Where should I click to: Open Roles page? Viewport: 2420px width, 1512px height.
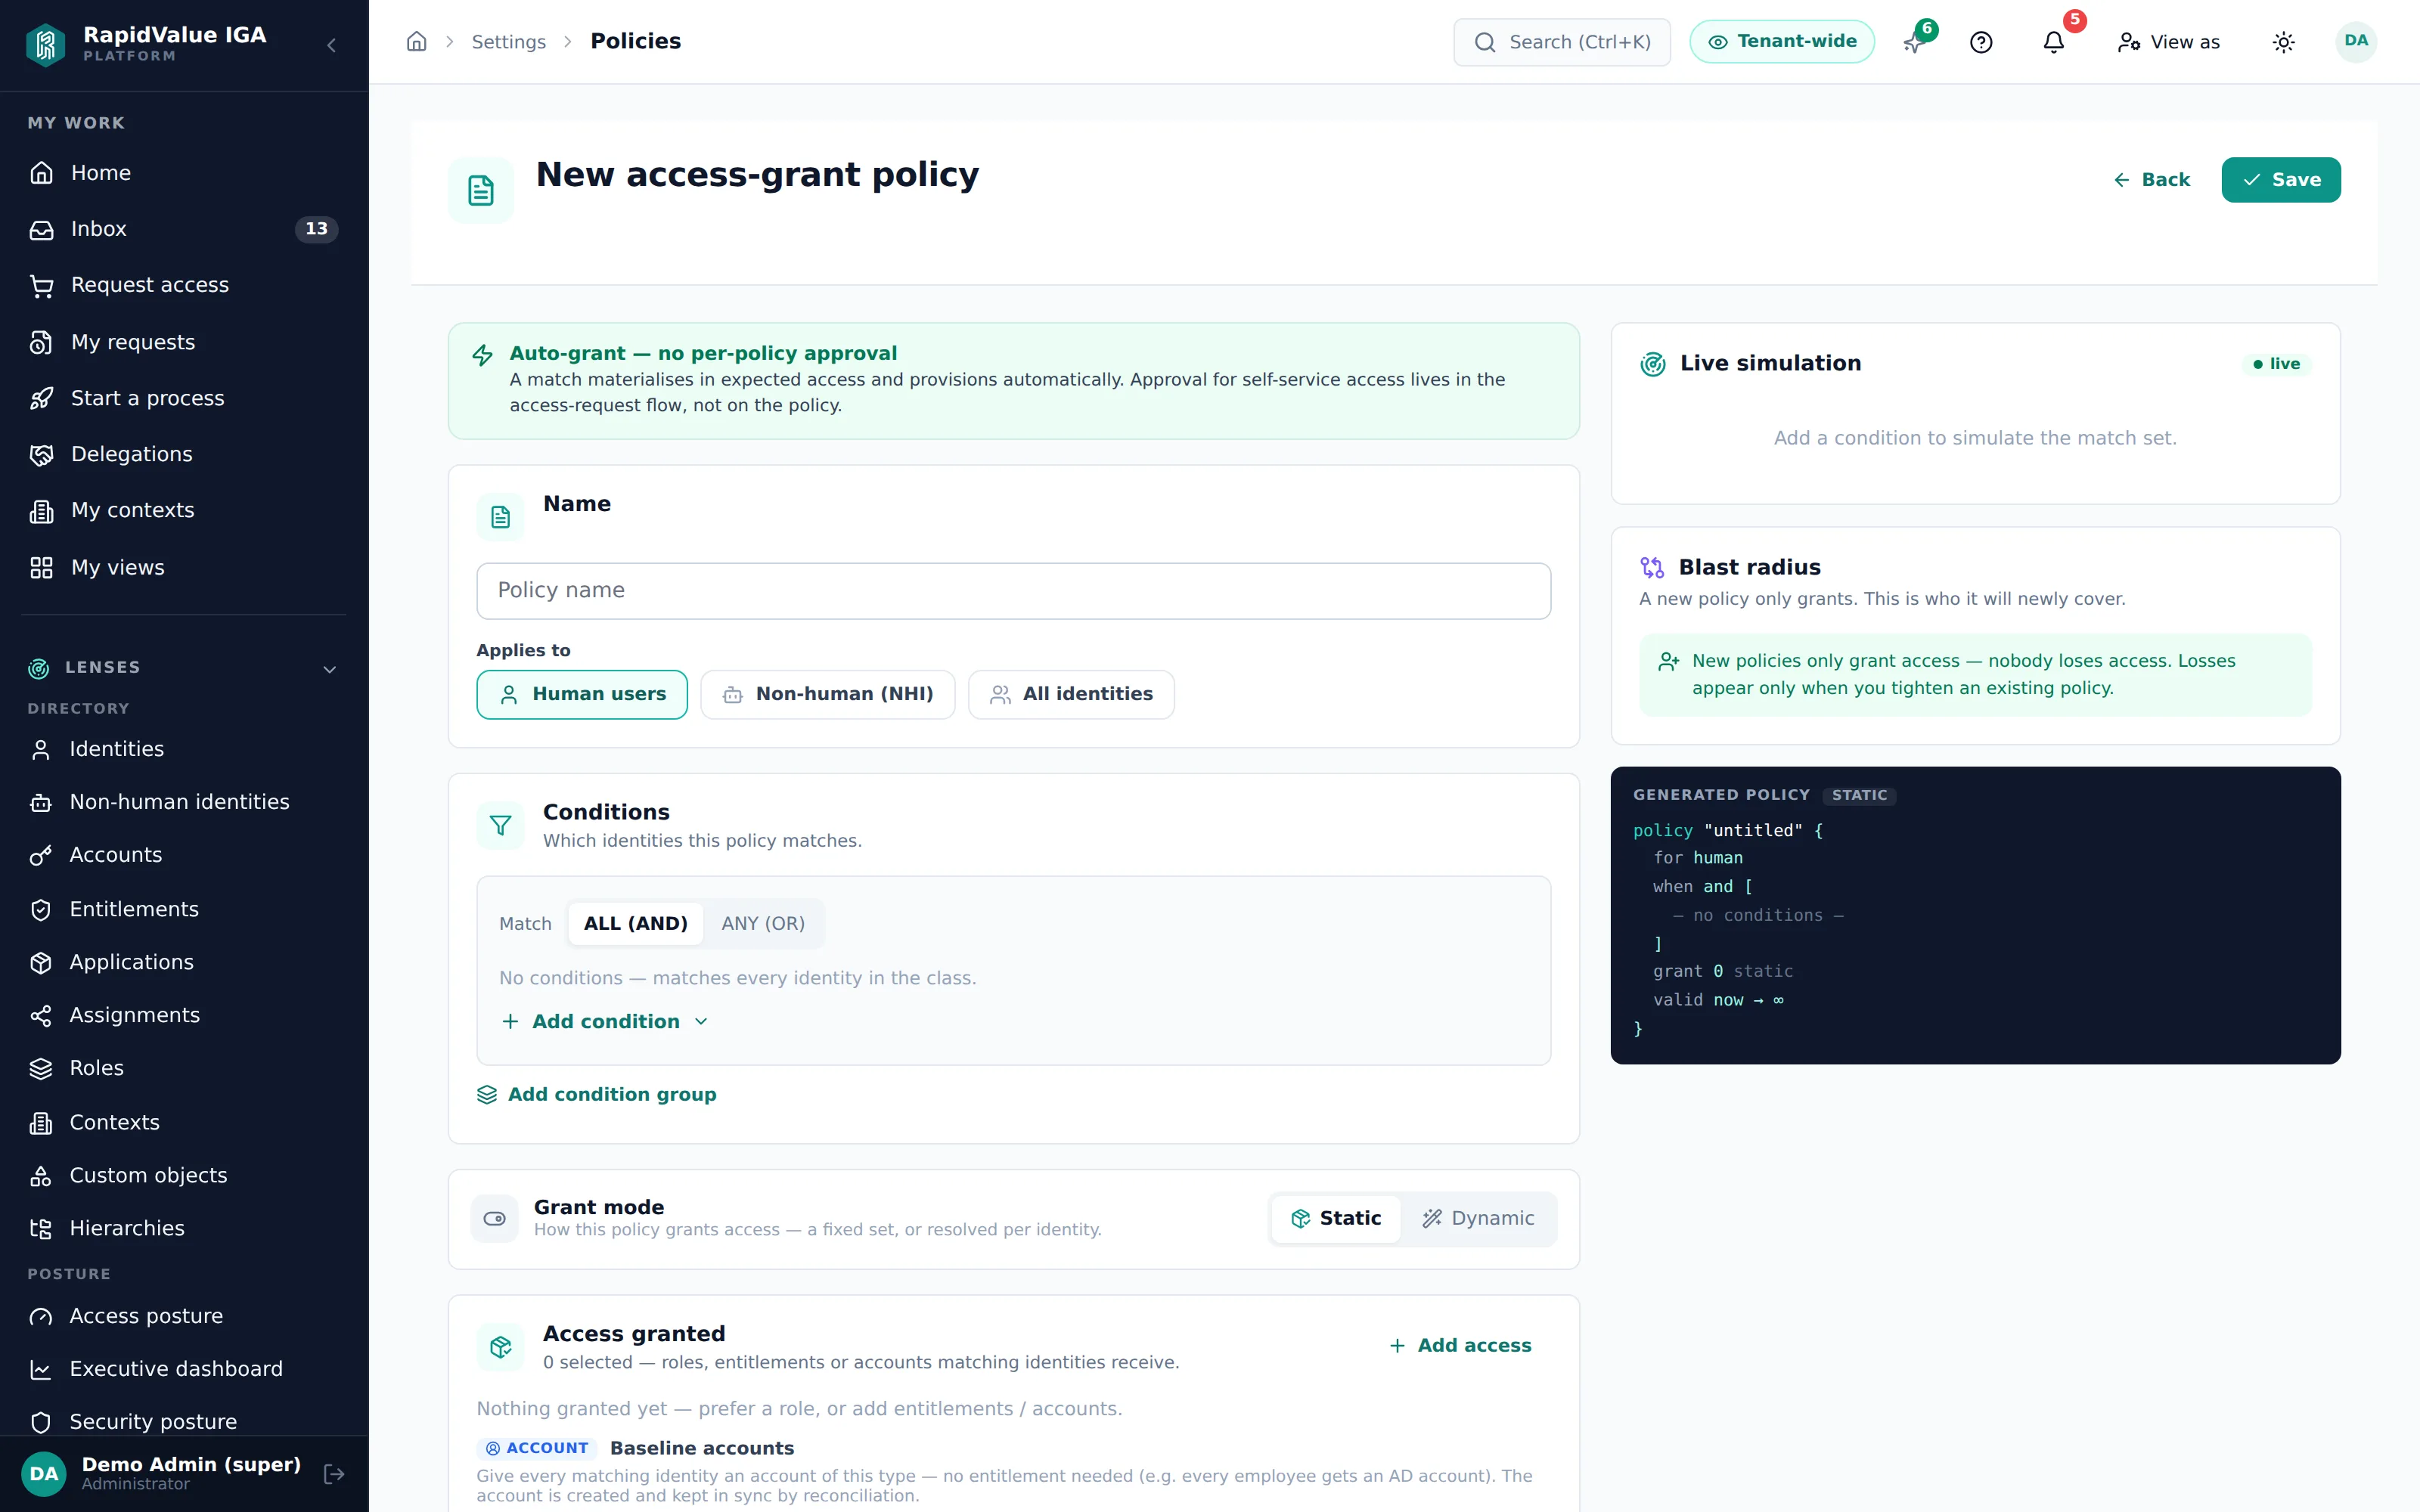(184, 1068)
